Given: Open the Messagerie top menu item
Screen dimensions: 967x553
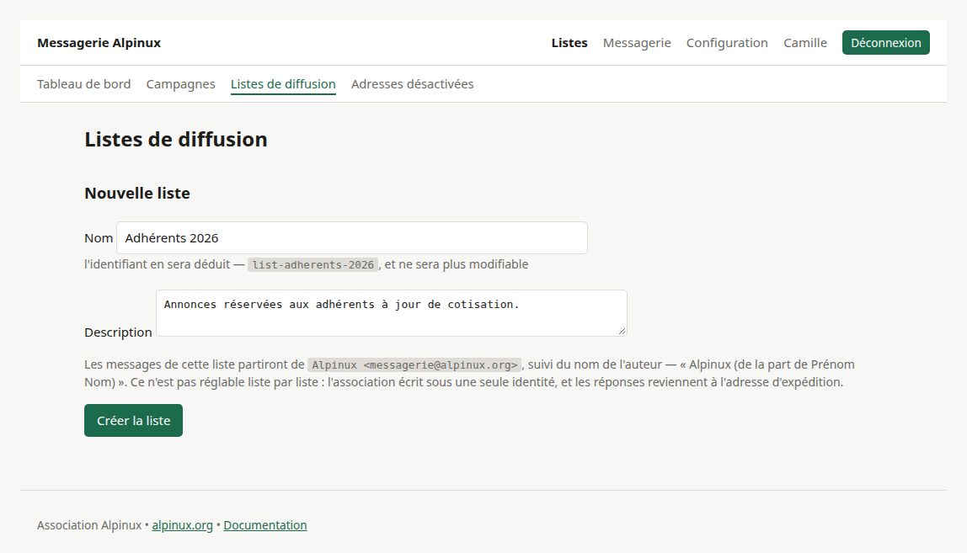Looking at the screenshot, I should tap(637, 43).
